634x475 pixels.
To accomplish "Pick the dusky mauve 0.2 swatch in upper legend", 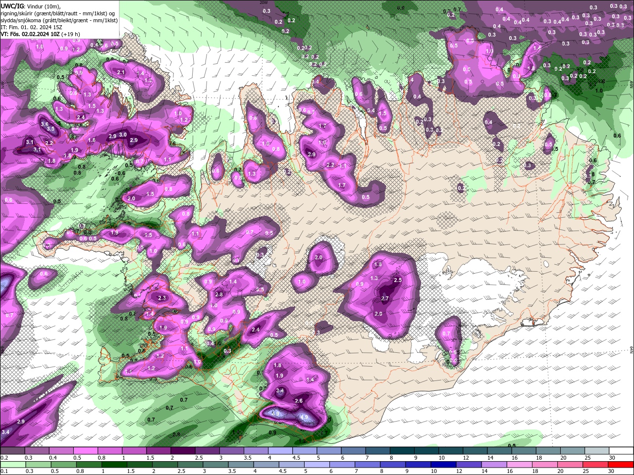I will pos(12,451).
